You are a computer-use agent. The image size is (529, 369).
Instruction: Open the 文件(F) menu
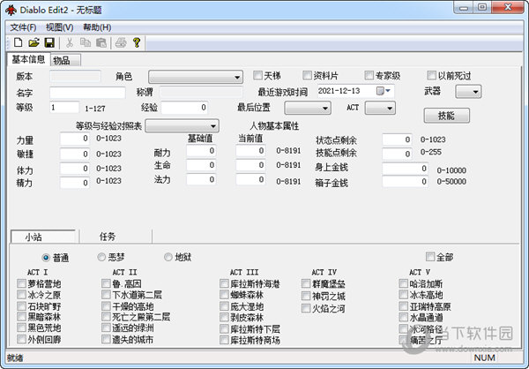(23, 26)
